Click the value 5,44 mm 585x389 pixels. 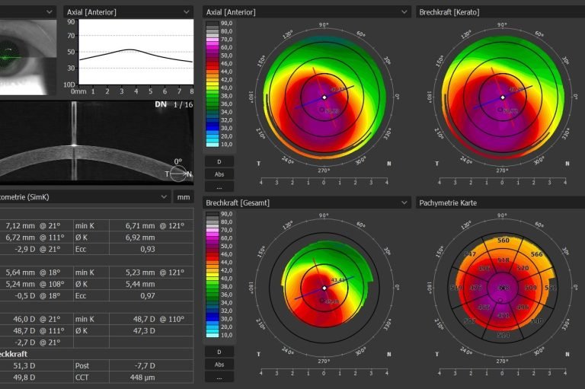[140, 284]
